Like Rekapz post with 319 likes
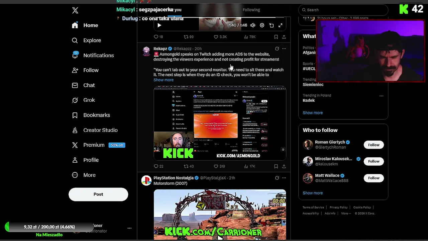The width and height of the screenshot is (428, 241). click(x=219, y=166)
